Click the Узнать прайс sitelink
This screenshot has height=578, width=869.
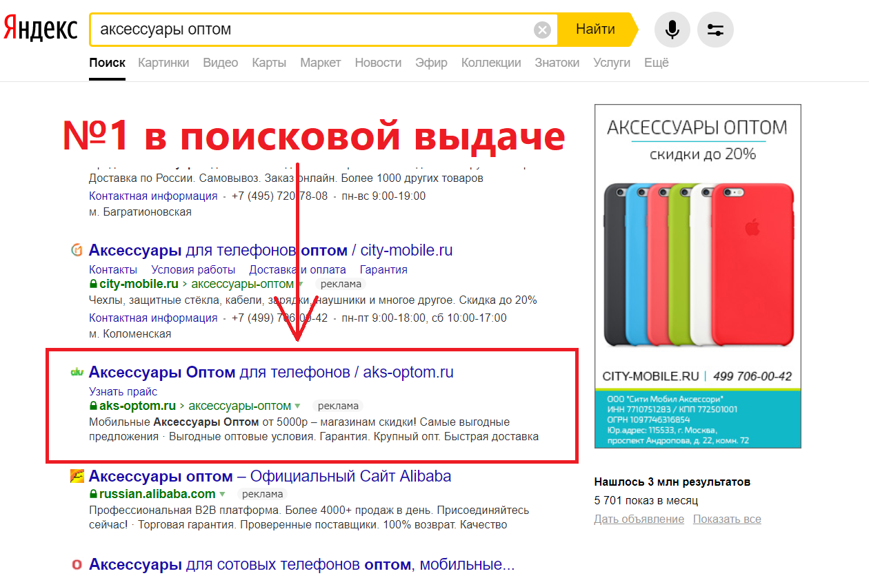point(123,392)
